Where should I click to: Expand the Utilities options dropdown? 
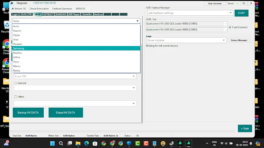pyautogui.click(x=134, y=103)
